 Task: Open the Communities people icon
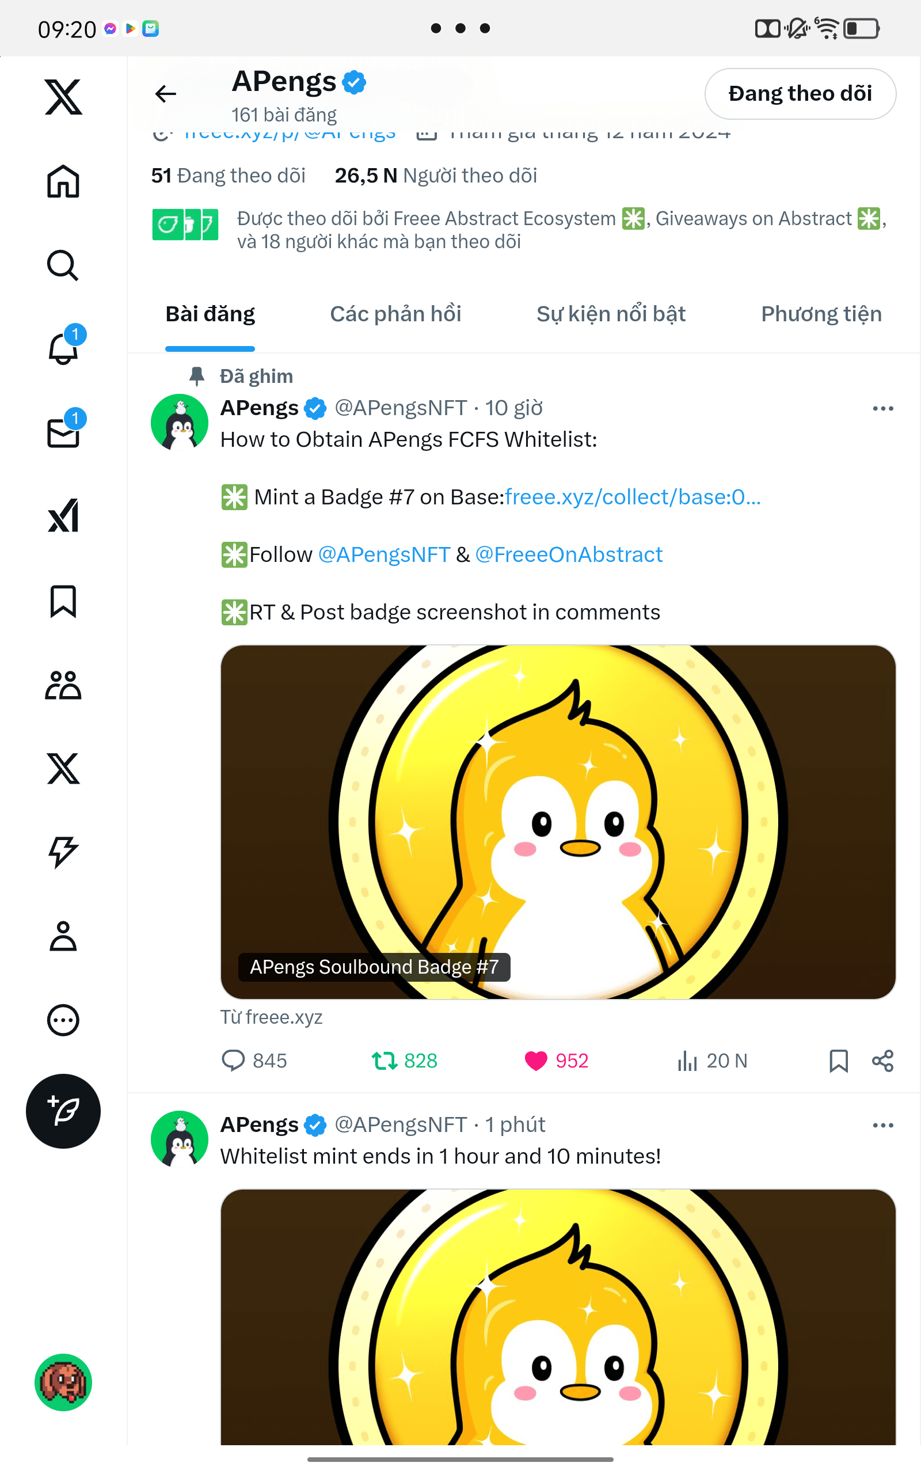tap(63, 685)
